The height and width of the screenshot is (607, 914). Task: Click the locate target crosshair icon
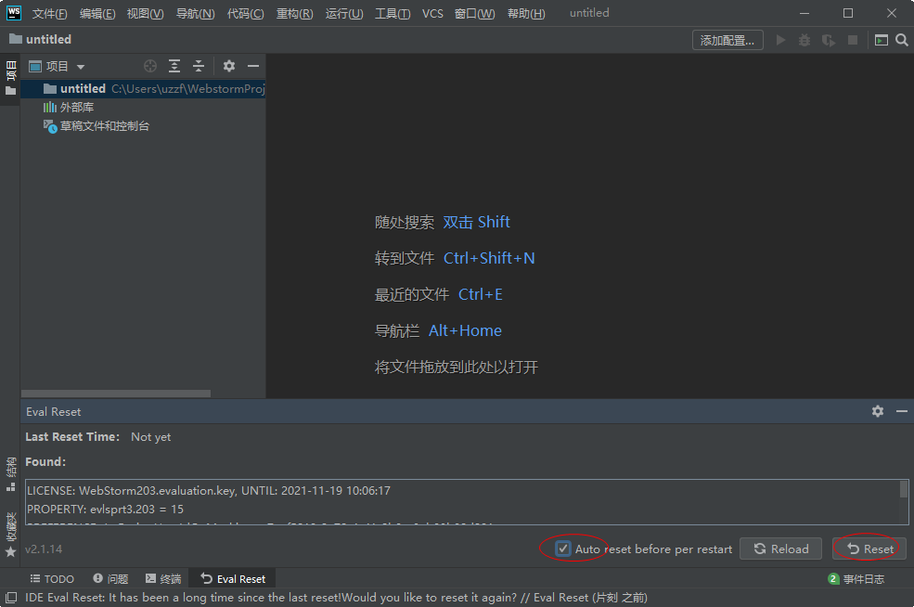[x=150, y=66]
